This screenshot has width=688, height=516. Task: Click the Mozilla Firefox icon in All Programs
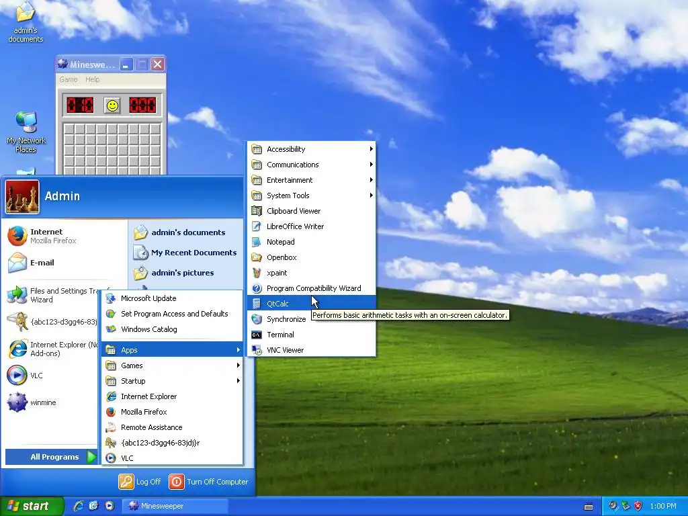tap(111, 412)
